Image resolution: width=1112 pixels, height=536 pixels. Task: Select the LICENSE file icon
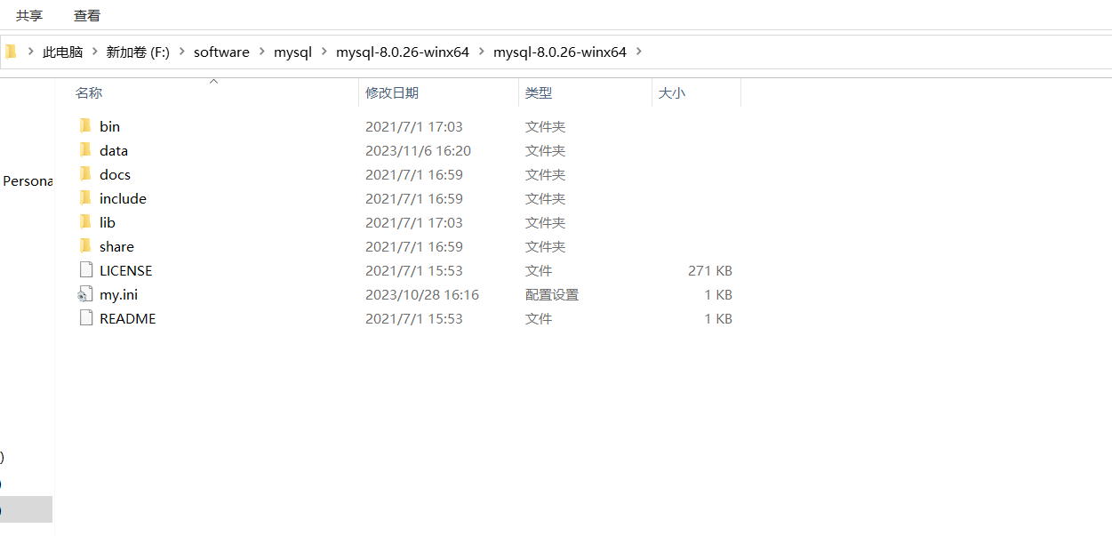(85, 270)
